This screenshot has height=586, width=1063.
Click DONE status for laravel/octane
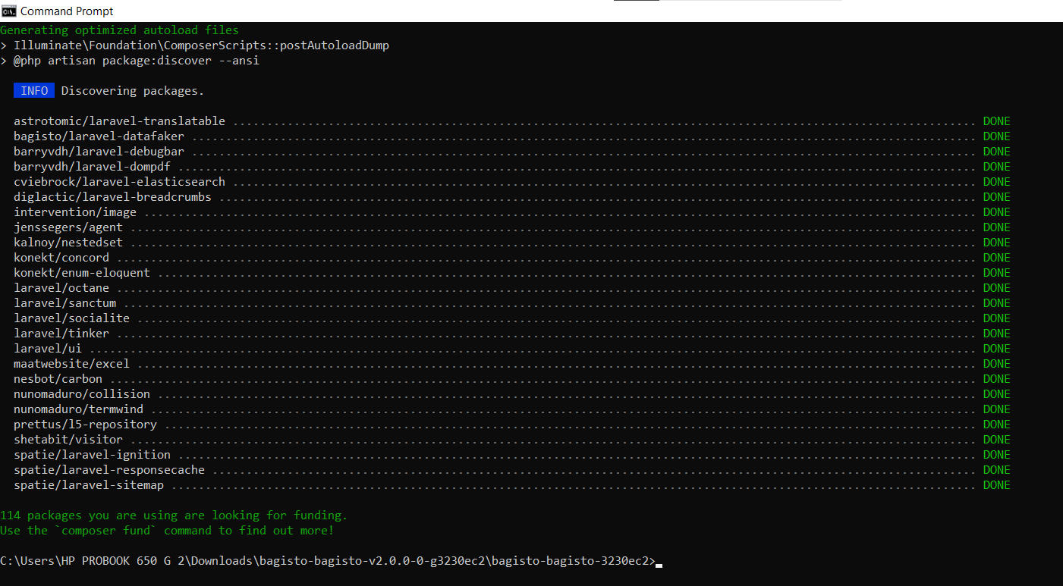pos(997,288)
